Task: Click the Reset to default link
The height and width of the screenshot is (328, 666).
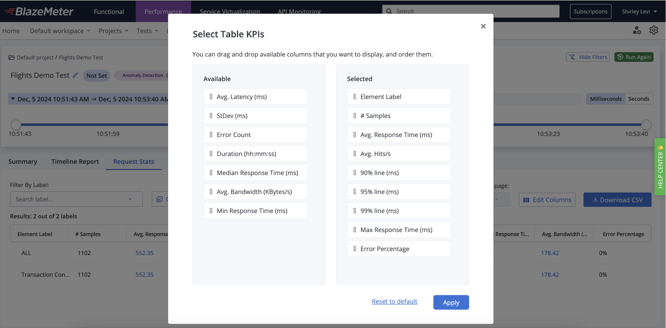Action: pyautogui.click(x=395, y=301)
